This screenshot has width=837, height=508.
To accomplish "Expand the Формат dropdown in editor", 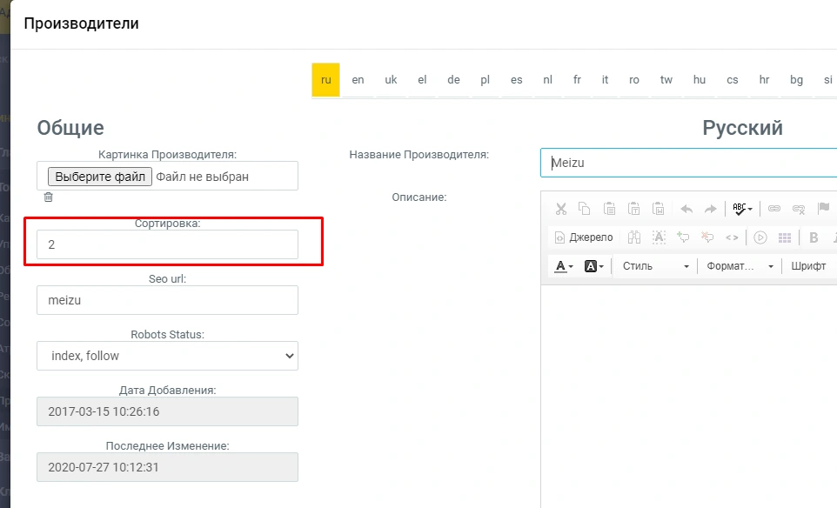I will tap(740, 266).
